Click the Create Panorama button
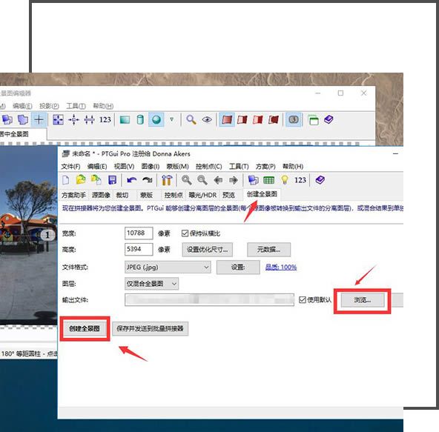 pyautogui.click(x=85, y=328)
